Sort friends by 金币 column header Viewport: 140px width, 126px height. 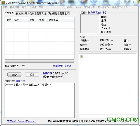pyautogui.click(x=43, y=20)
